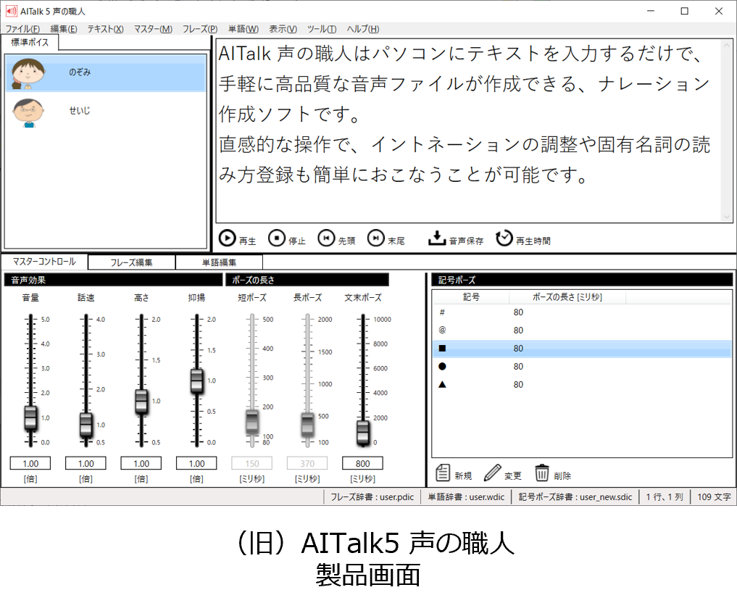
Task: Open the フレーズ(P) menu
Action: tap(200, 29)
